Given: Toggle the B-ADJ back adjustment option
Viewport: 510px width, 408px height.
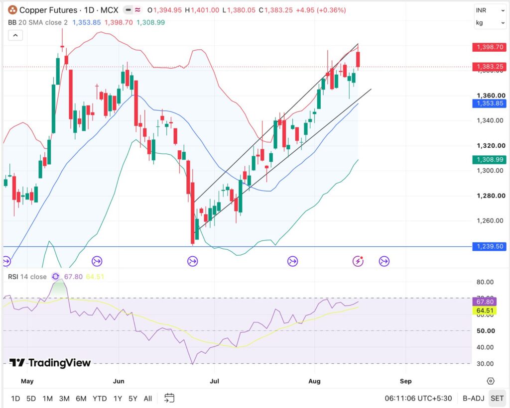Looking at the screenshot, I should pos(473,398).
